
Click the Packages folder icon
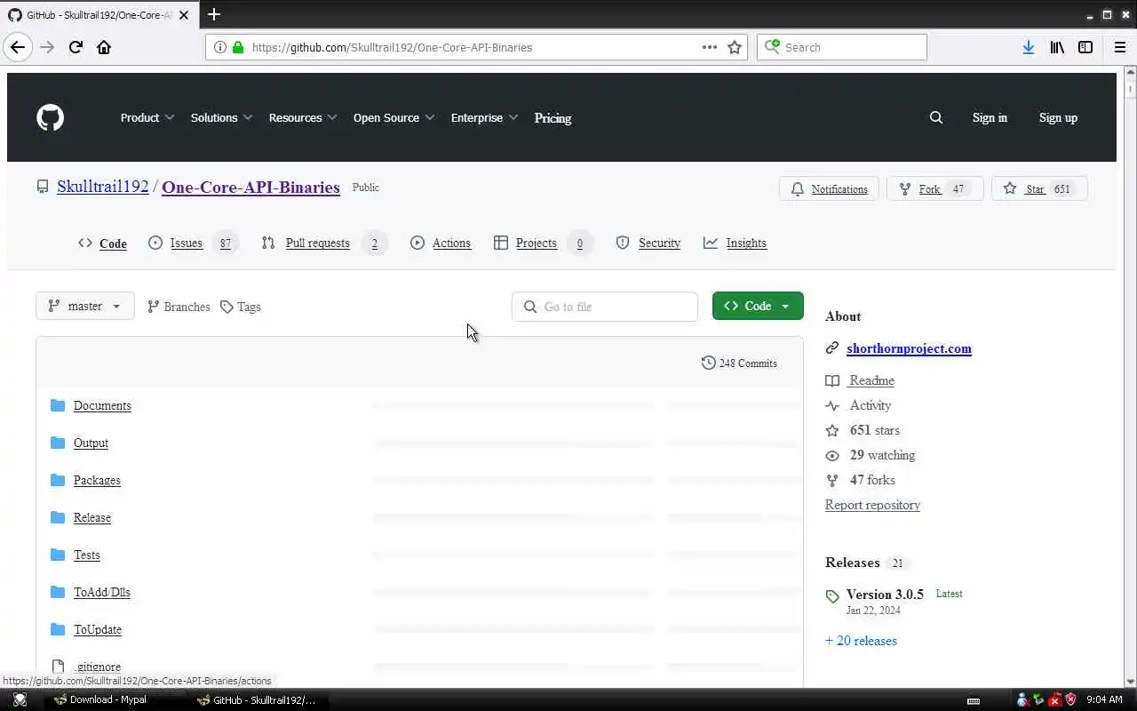click(x=58, y=480)
